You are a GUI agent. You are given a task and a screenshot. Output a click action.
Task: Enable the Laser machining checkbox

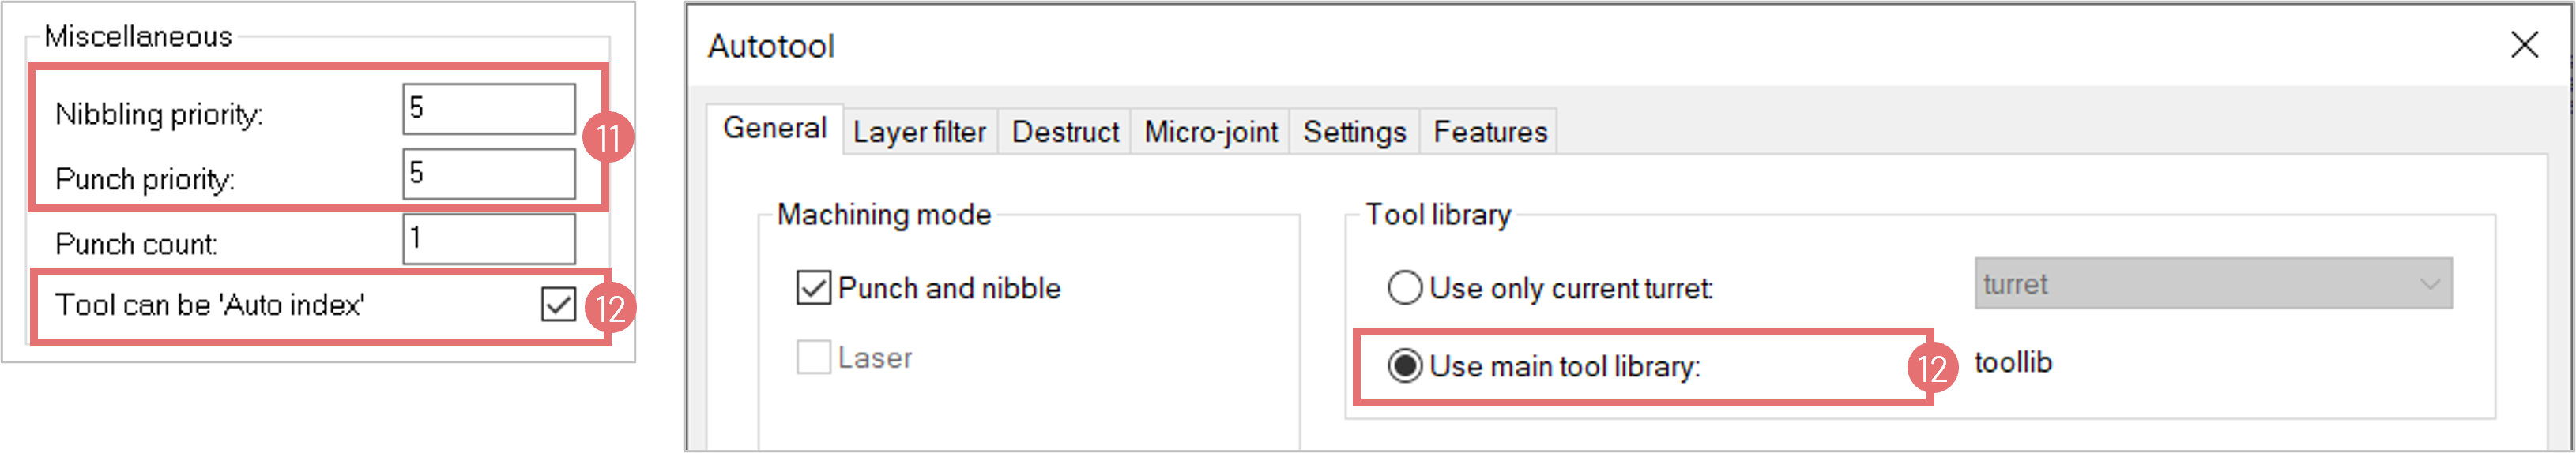[813, 358]
